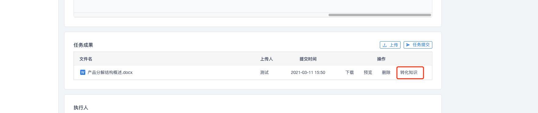Click the 上传人 column header
Screen dimensions: 538x113
[267, 59]
